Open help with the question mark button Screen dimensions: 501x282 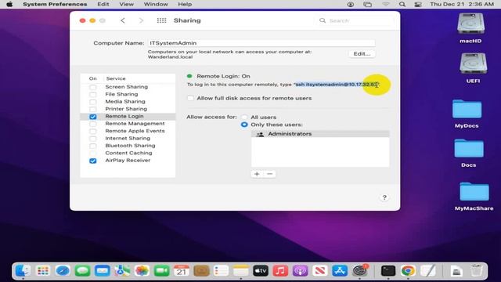click(x=384, y=197)
